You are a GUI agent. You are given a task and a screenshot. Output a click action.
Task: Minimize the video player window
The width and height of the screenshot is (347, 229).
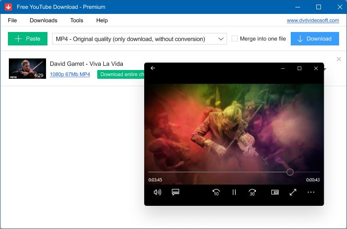(283, 69)
